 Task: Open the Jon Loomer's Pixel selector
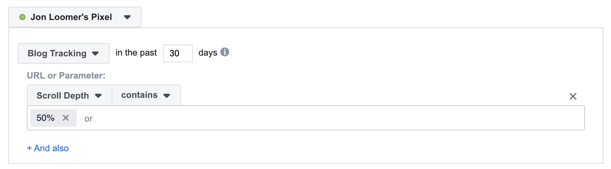tap(75, 17)
